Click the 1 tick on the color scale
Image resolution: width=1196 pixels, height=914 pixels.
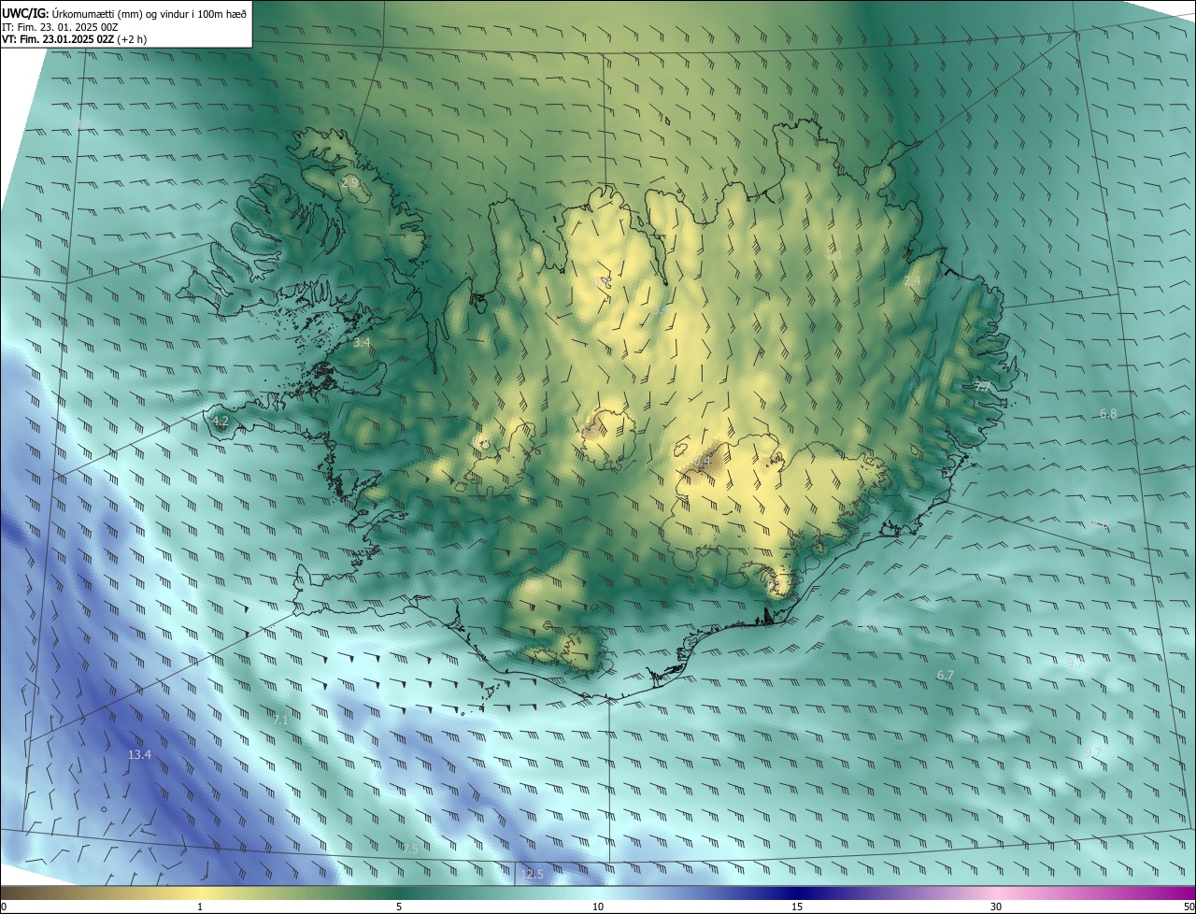click(x=200, y=907)
